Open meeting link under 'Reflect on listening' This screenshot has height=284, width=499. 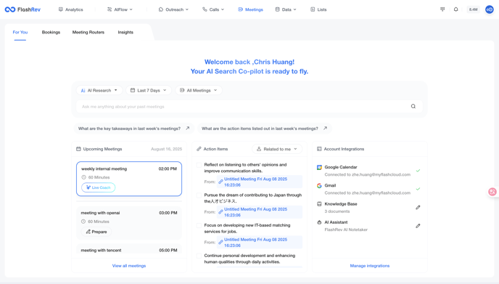(260, 182)
